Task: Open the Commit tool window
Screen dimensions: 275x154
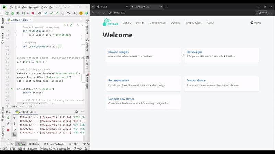Action: (x=3, y=38)
